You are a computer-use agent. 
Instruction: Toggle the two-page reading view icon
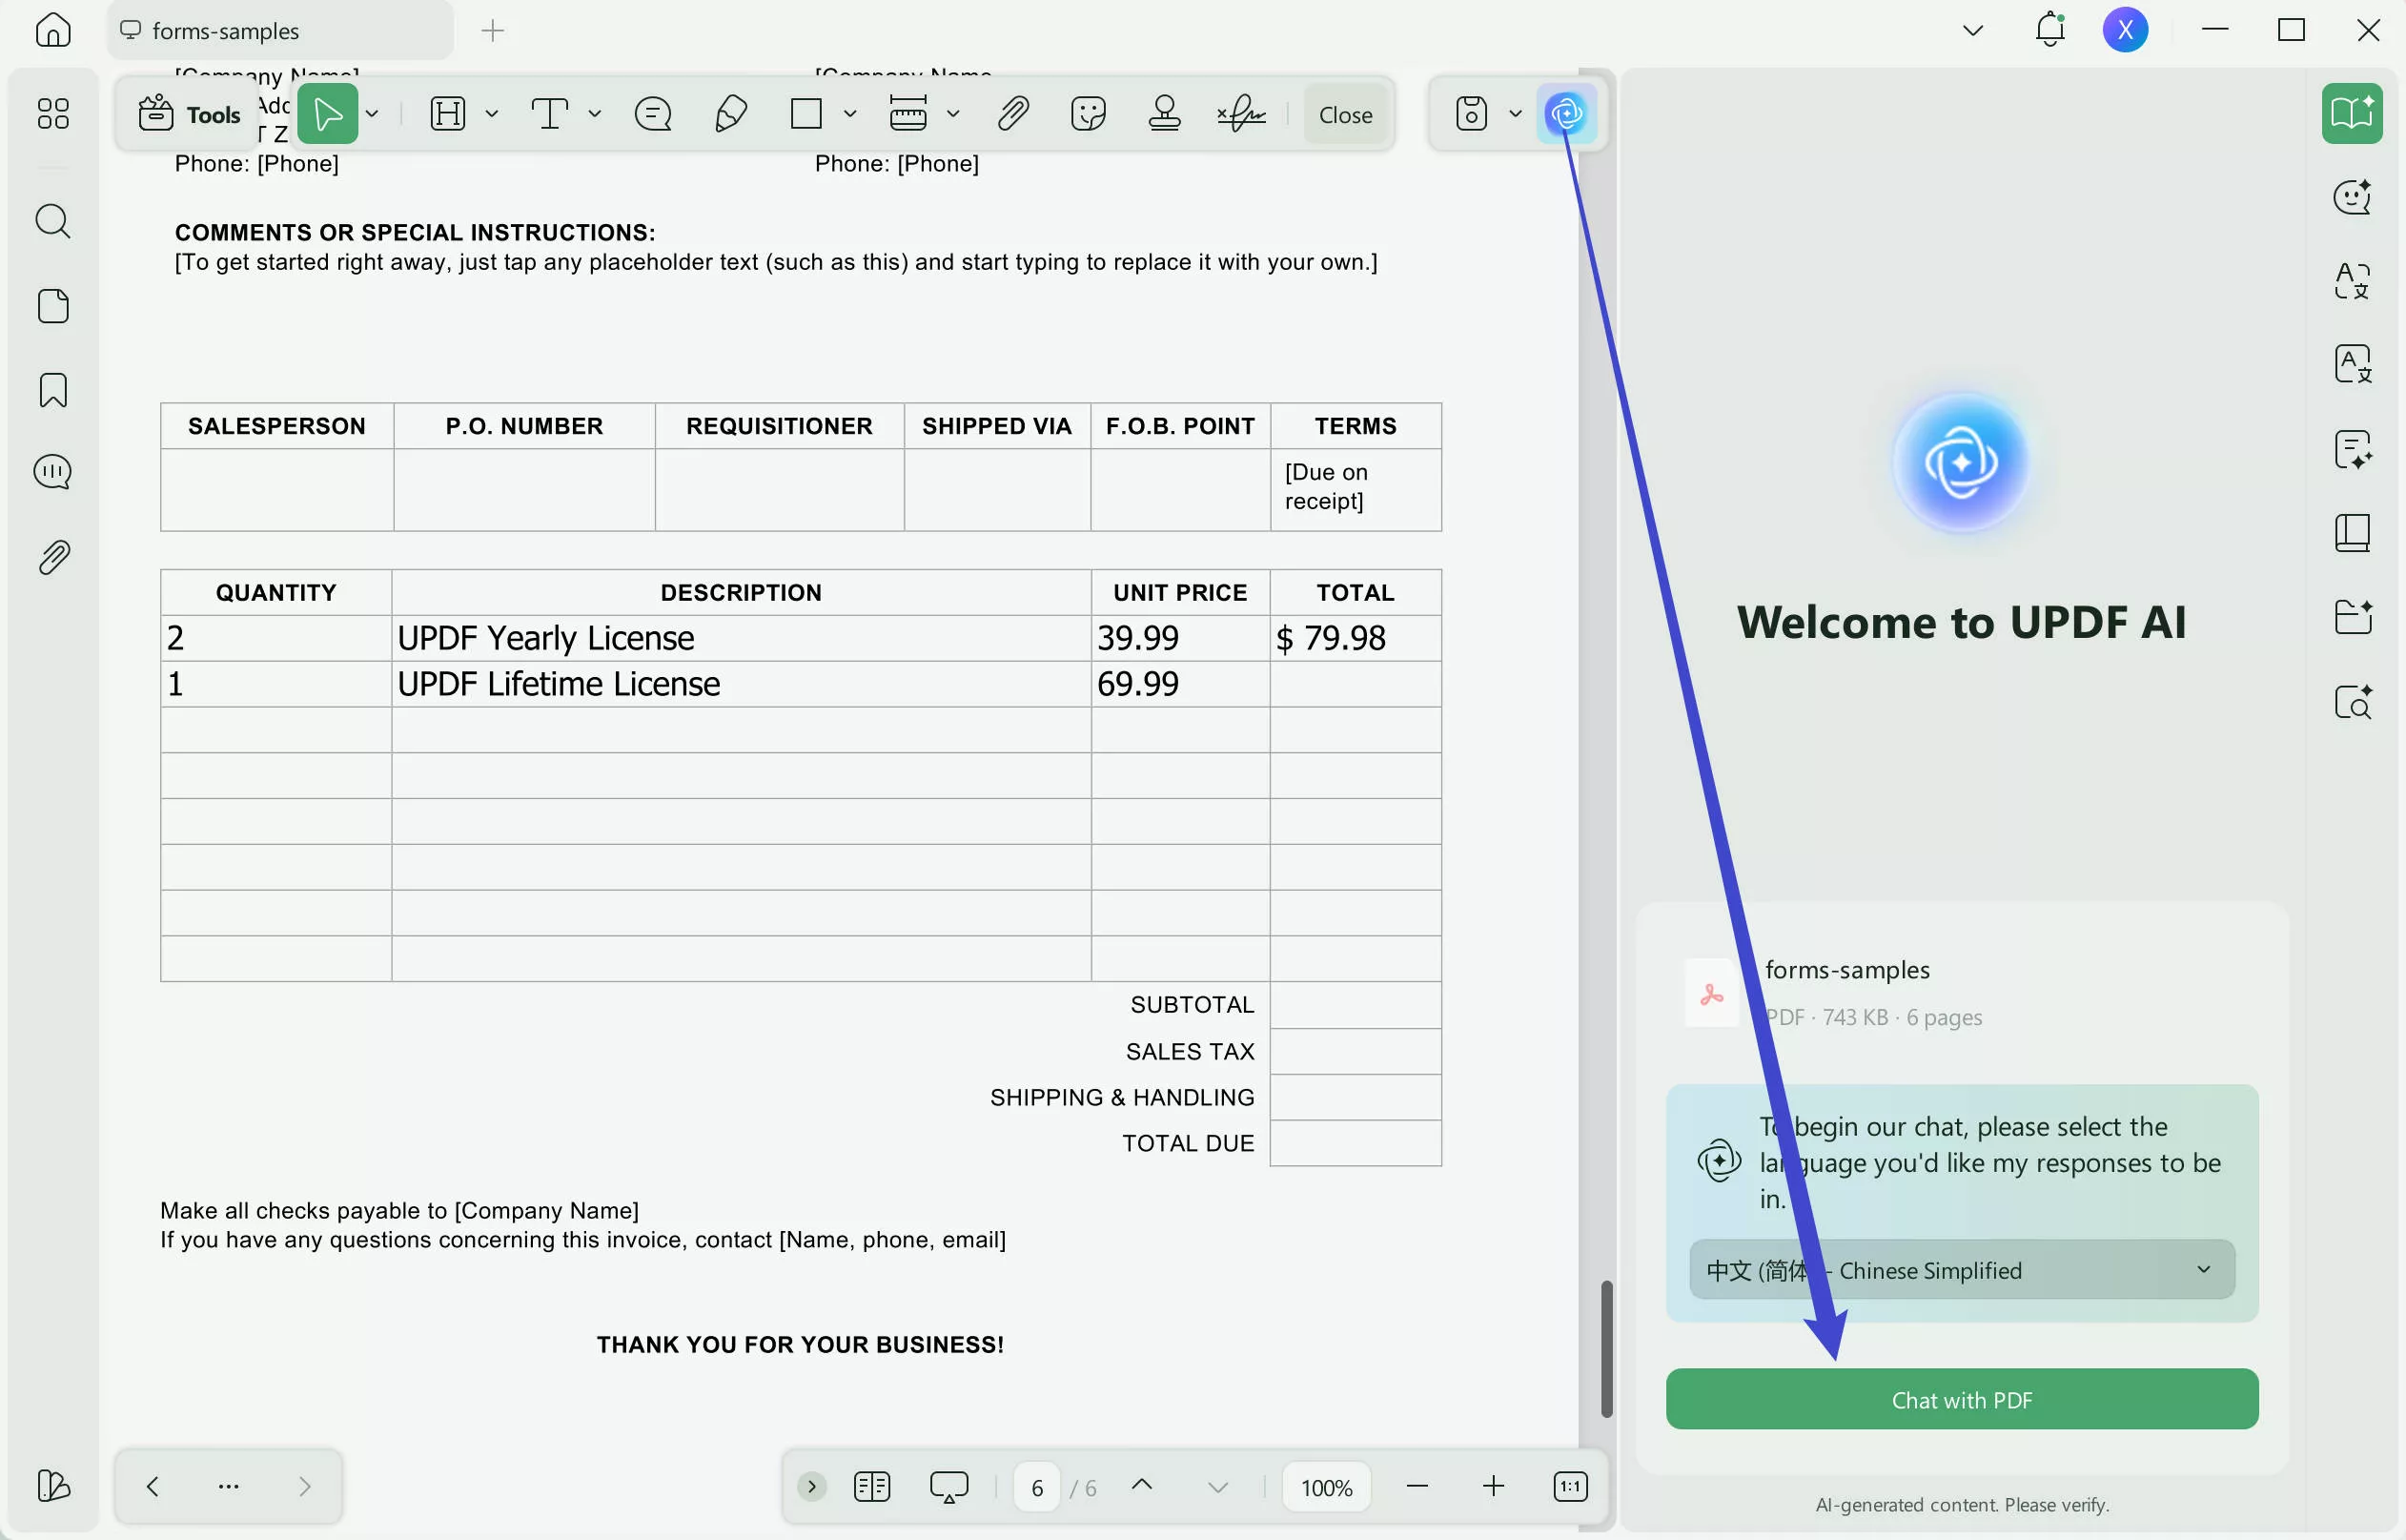[871, 1487]
